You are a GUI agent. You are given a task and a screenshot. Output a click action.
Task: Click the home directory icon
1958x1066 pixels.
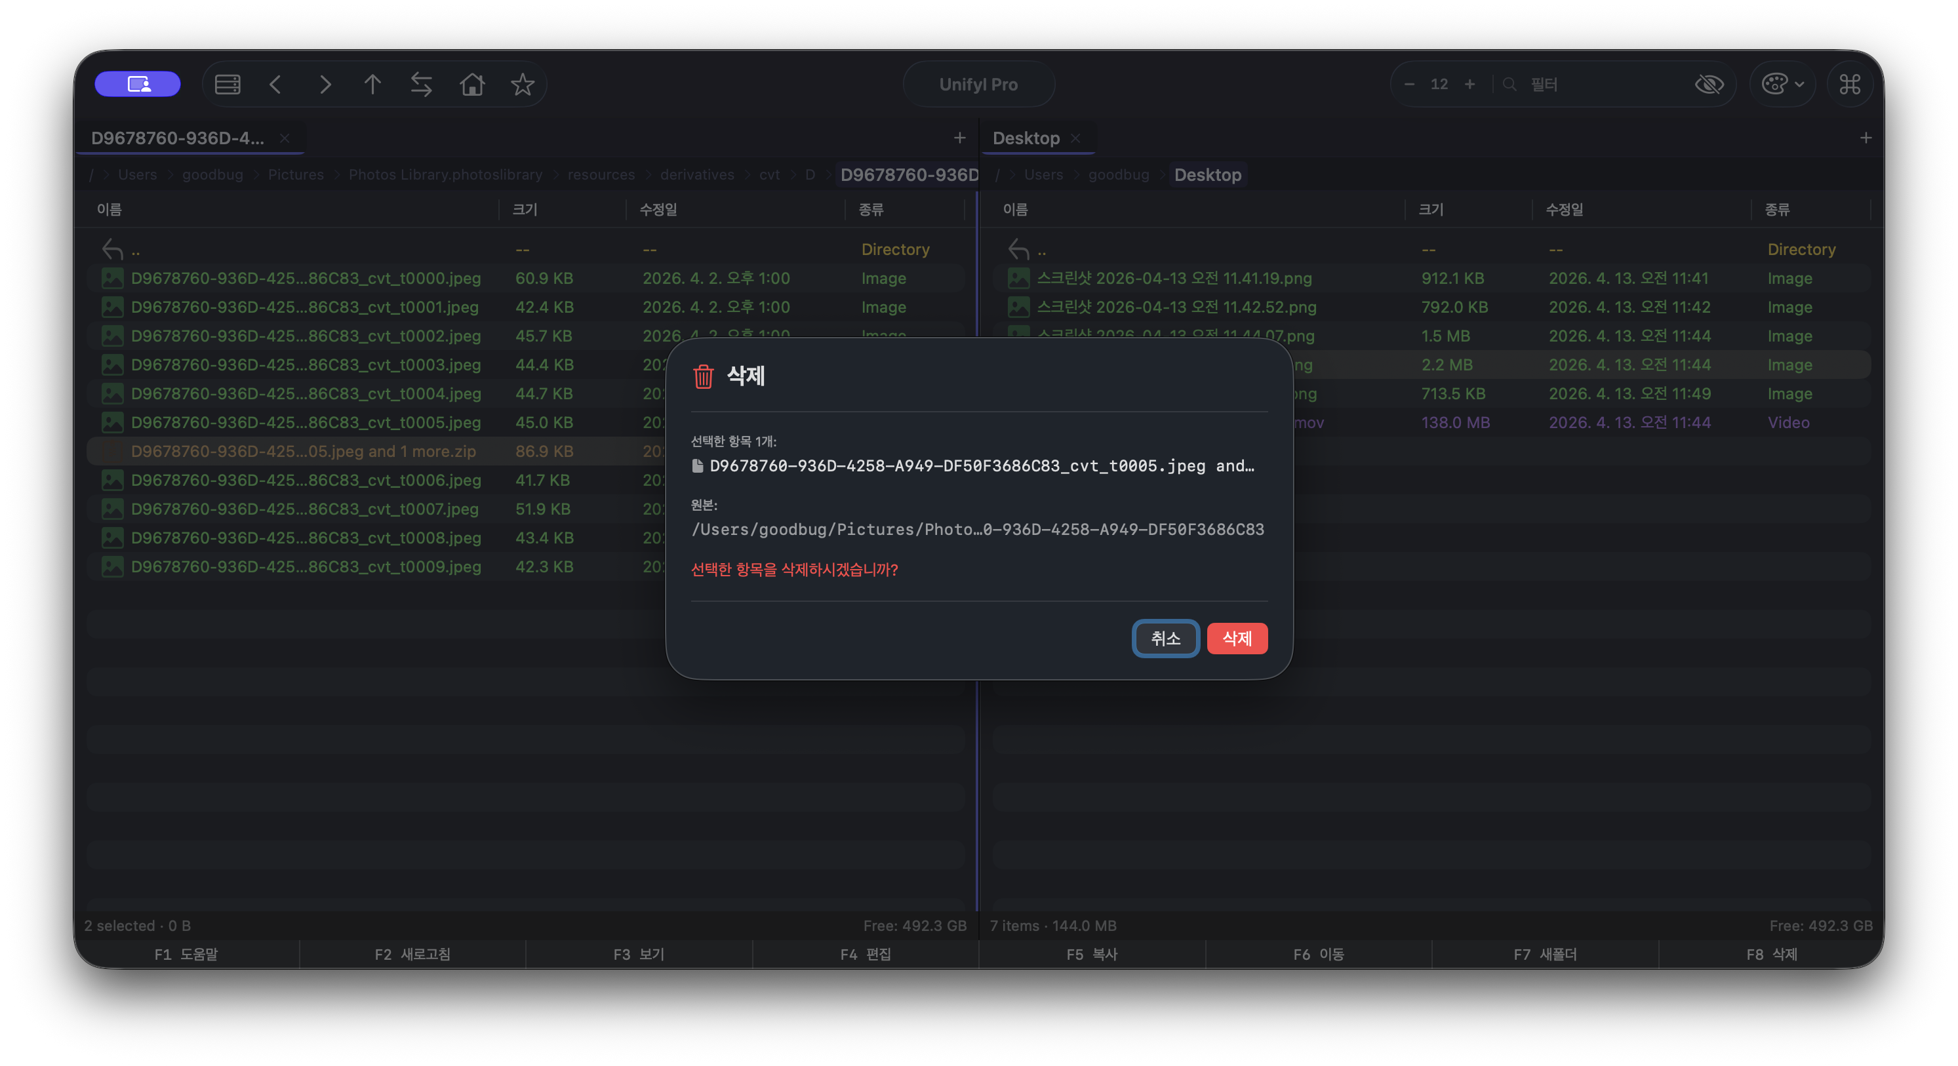point(472,85)
